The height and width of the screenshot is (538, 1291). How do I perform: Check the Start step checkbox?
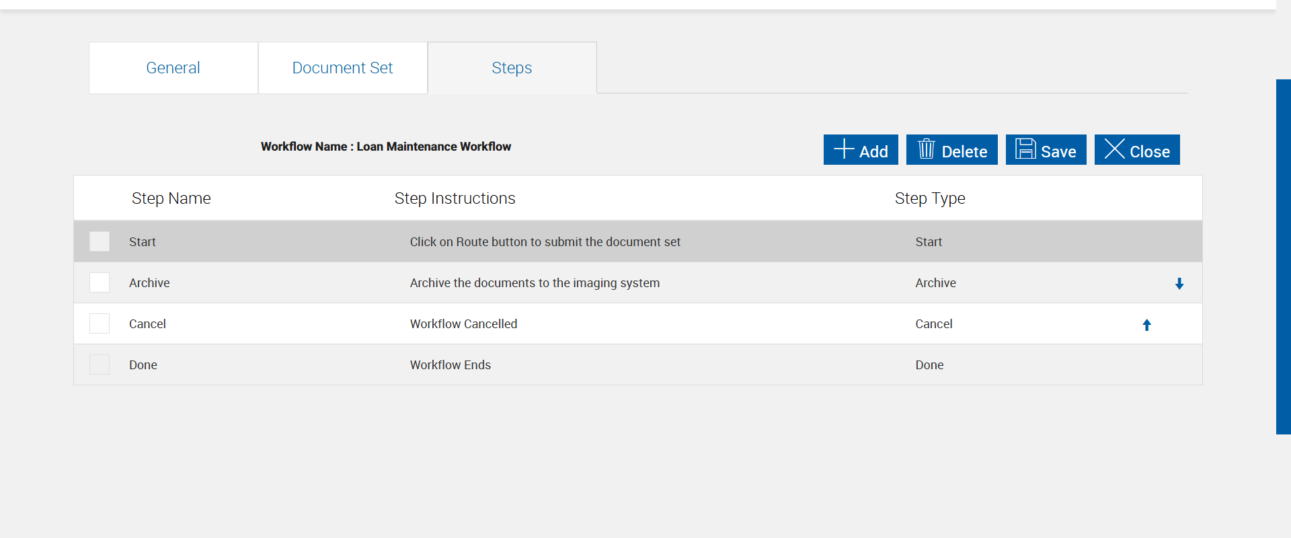100,241
